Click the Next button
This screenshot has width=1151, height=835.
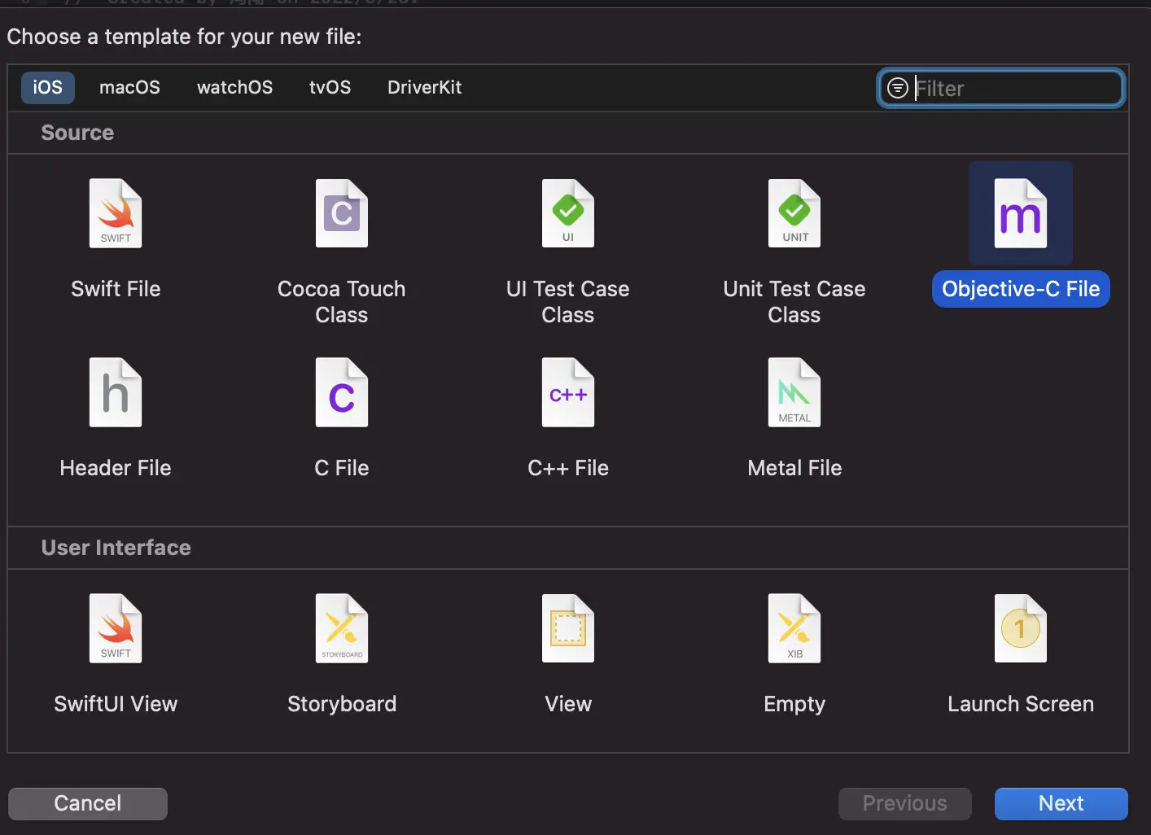click(1061, 804)
